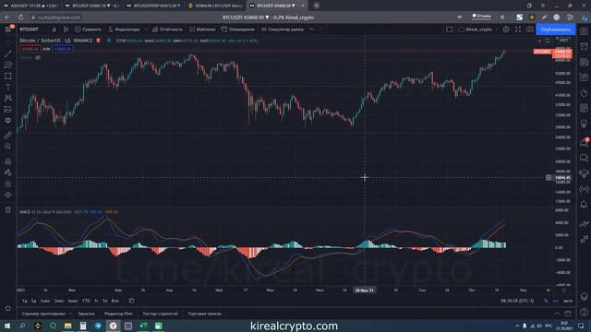
Task: Toggle stay in drawing mode
Action: 8,172
